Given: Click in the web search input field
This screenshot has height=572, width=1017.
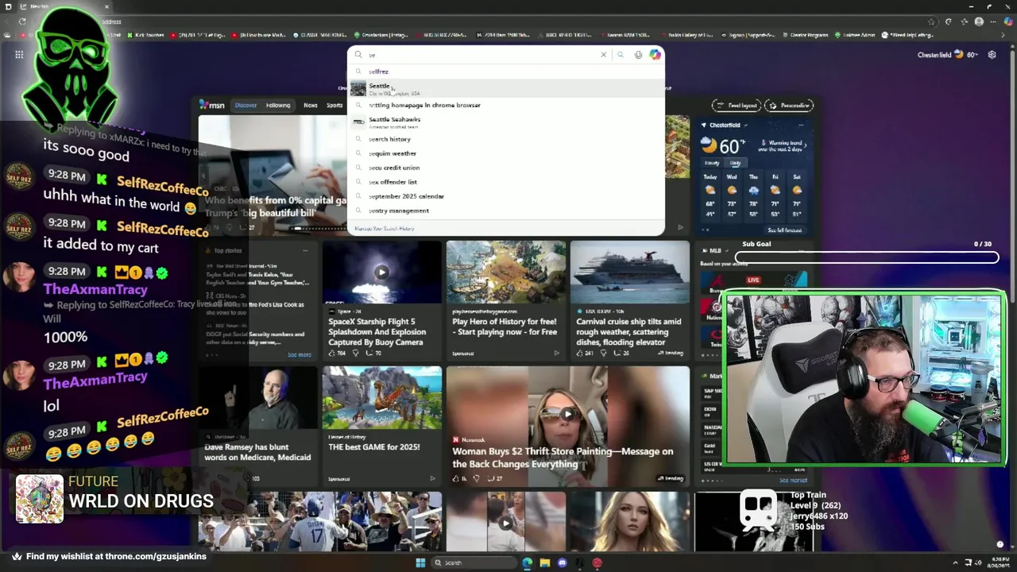Looking at the screenshot, I should 483,55.
